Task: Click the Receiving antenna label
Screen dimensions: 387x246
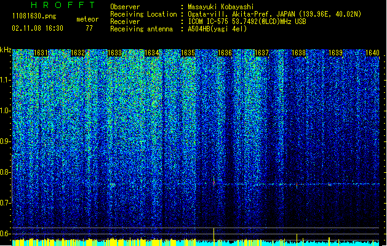Action: tap(142, 29)
